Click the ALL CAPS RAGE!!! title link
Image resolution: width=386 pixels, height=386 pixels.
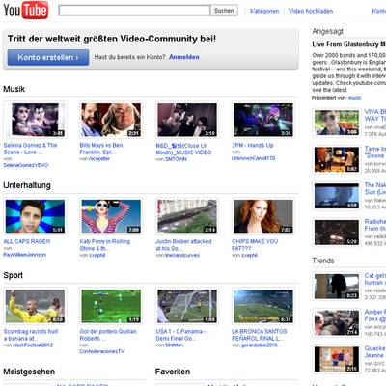(x=27, y=241)
